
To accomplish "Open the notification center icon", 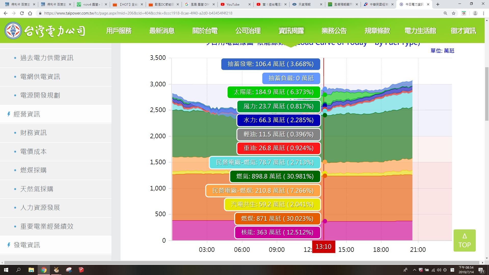I will click(x=481, y=270).
